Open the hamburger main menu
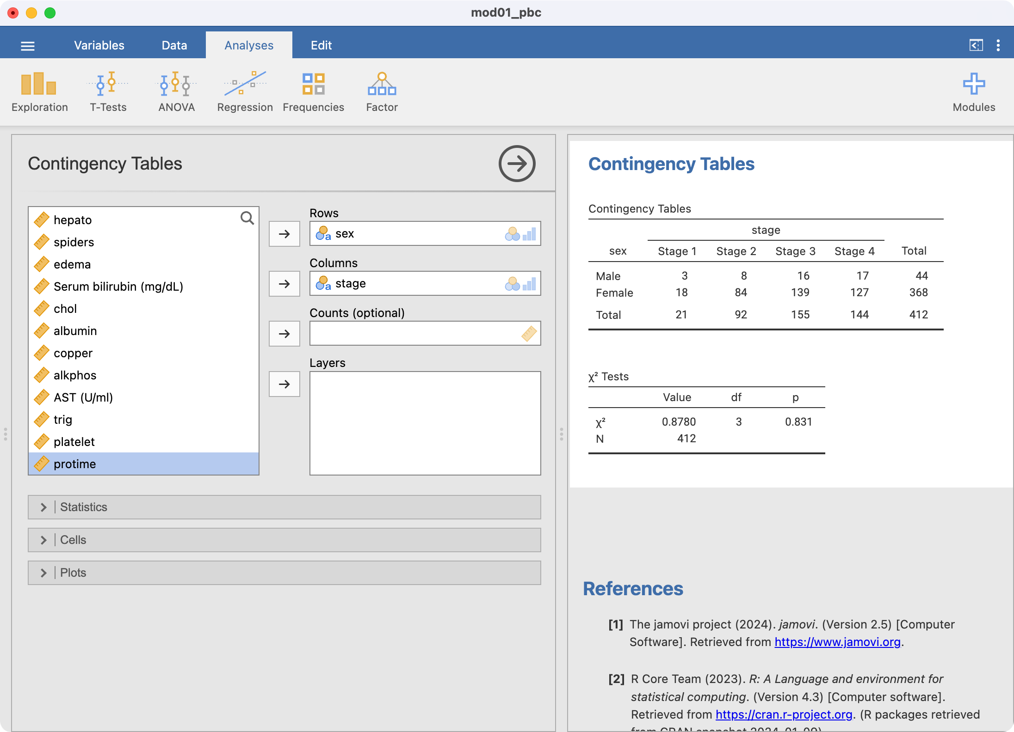1014x732 pixels. click(28, 46)
